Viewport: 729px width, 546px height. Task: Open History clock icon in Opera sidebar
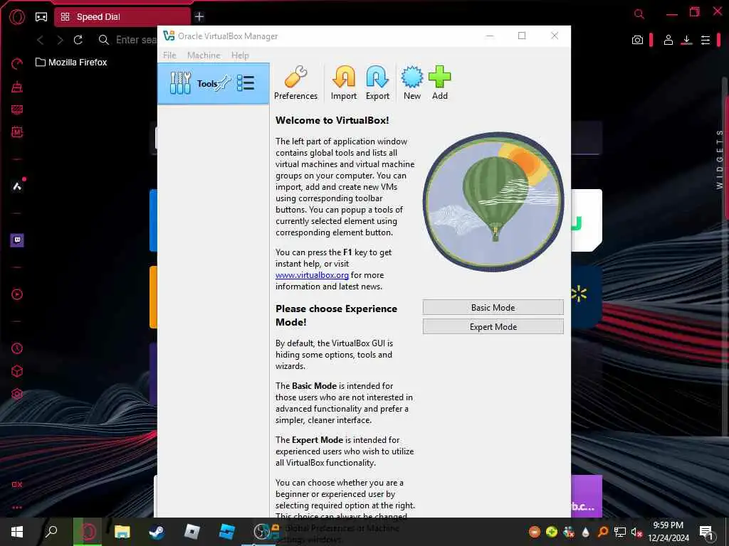(x=17, y=348)
